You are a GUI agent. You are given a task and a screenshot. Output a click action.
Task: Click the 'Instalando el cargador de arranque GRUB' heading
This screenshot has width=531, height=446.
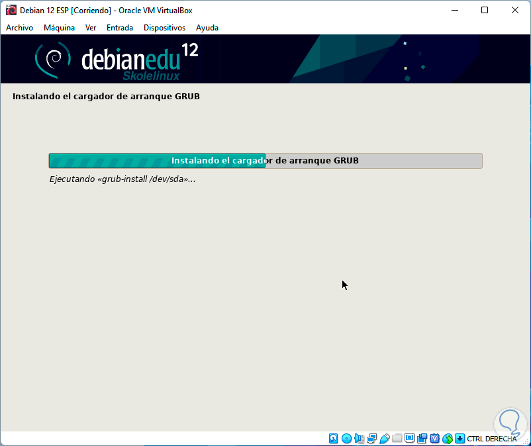(106, 97)
